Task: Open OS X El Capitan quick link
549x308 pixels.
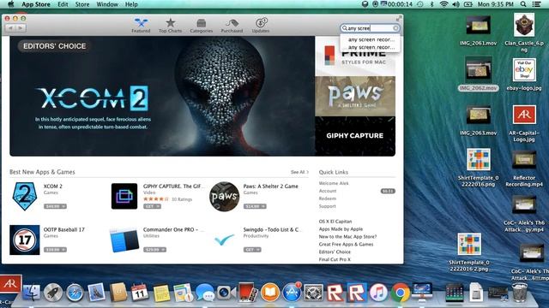Action: (x=335, y=222)
